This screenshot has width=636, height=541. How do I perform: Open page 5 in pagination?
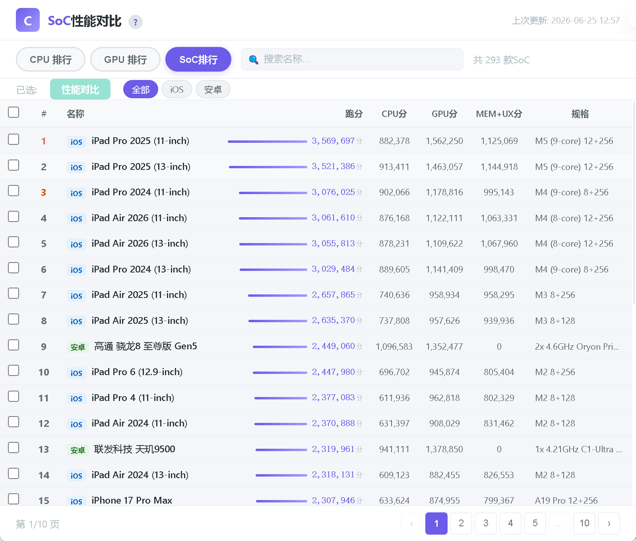(535, 523)
